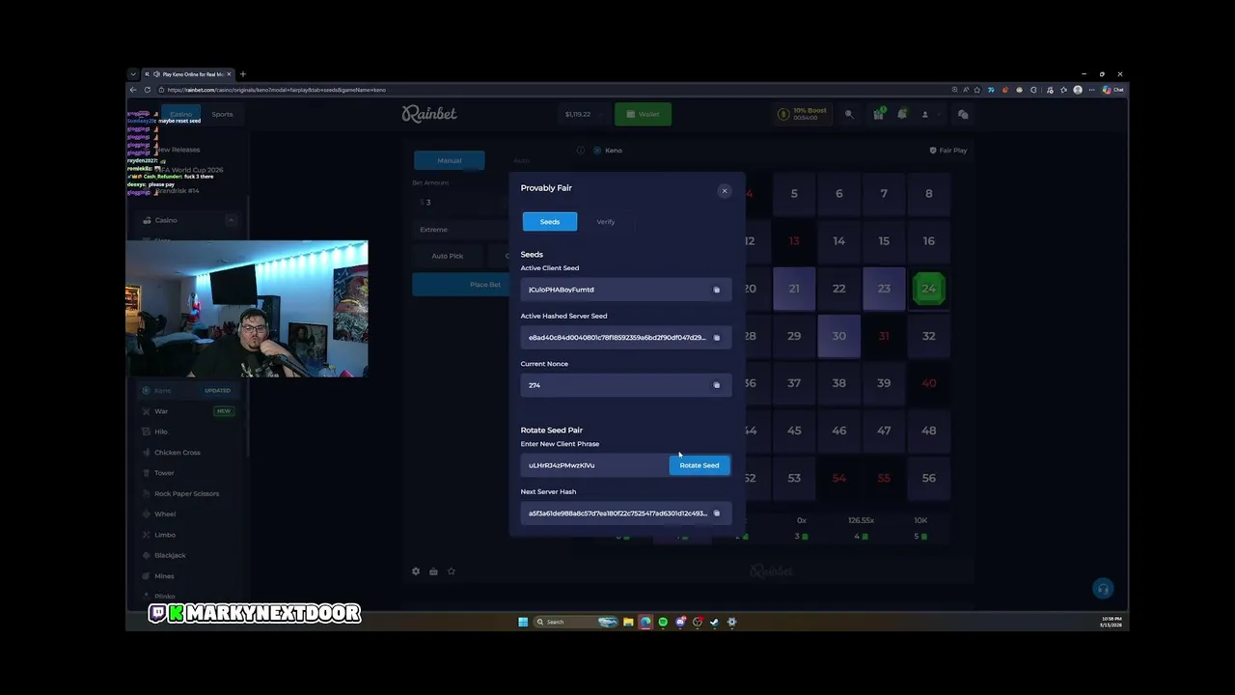Click the Auto Pick button

click(x=448, y=256)
